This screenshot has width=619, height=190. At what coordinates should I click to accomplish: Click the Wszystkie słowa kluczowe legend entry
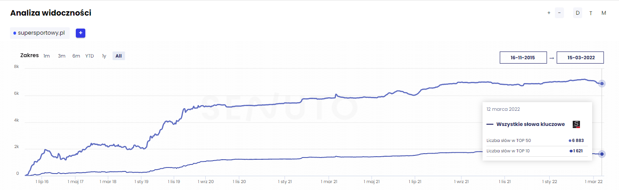pos(525,124)
